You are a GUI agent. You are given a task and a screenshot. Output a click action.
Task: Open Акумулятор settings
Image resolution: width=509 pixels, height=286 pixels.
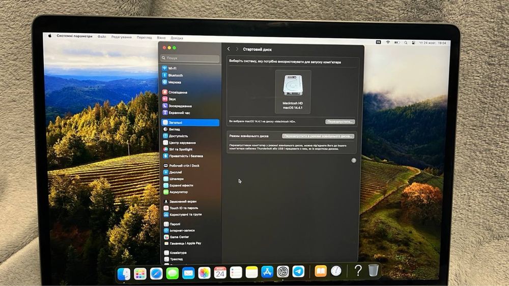190,192
